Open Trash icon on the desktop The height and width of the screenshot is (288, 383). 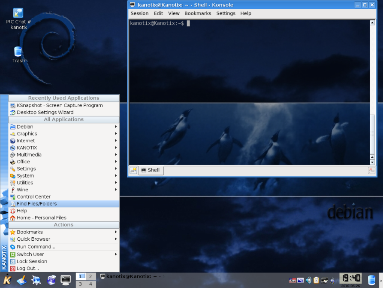tap(18, 53)
